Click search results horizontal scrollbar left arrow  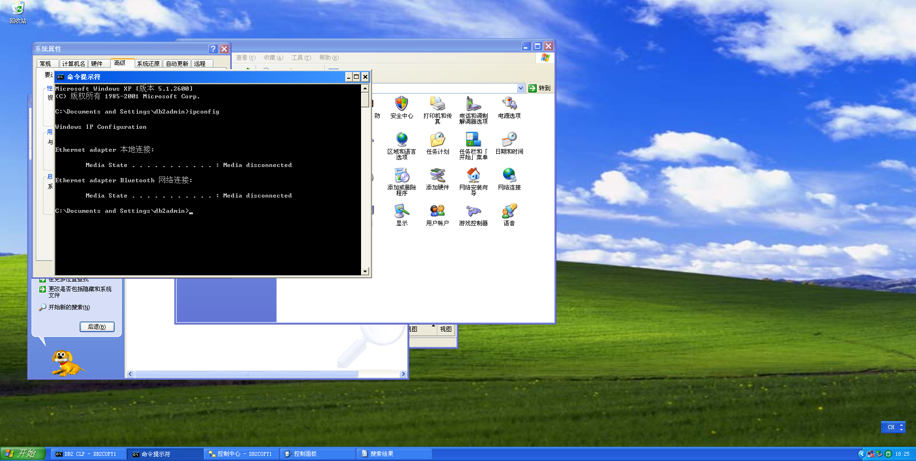(x=130, y=374)
